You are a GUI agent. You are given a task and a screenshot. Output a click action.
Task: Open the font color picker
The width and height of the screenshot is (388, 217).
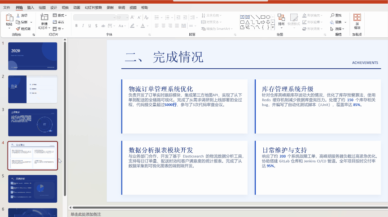(x=143, y=26)
